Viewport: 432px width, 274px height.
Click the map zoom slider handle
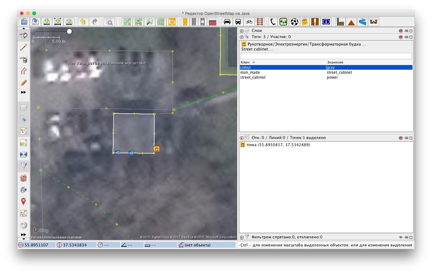69,31
